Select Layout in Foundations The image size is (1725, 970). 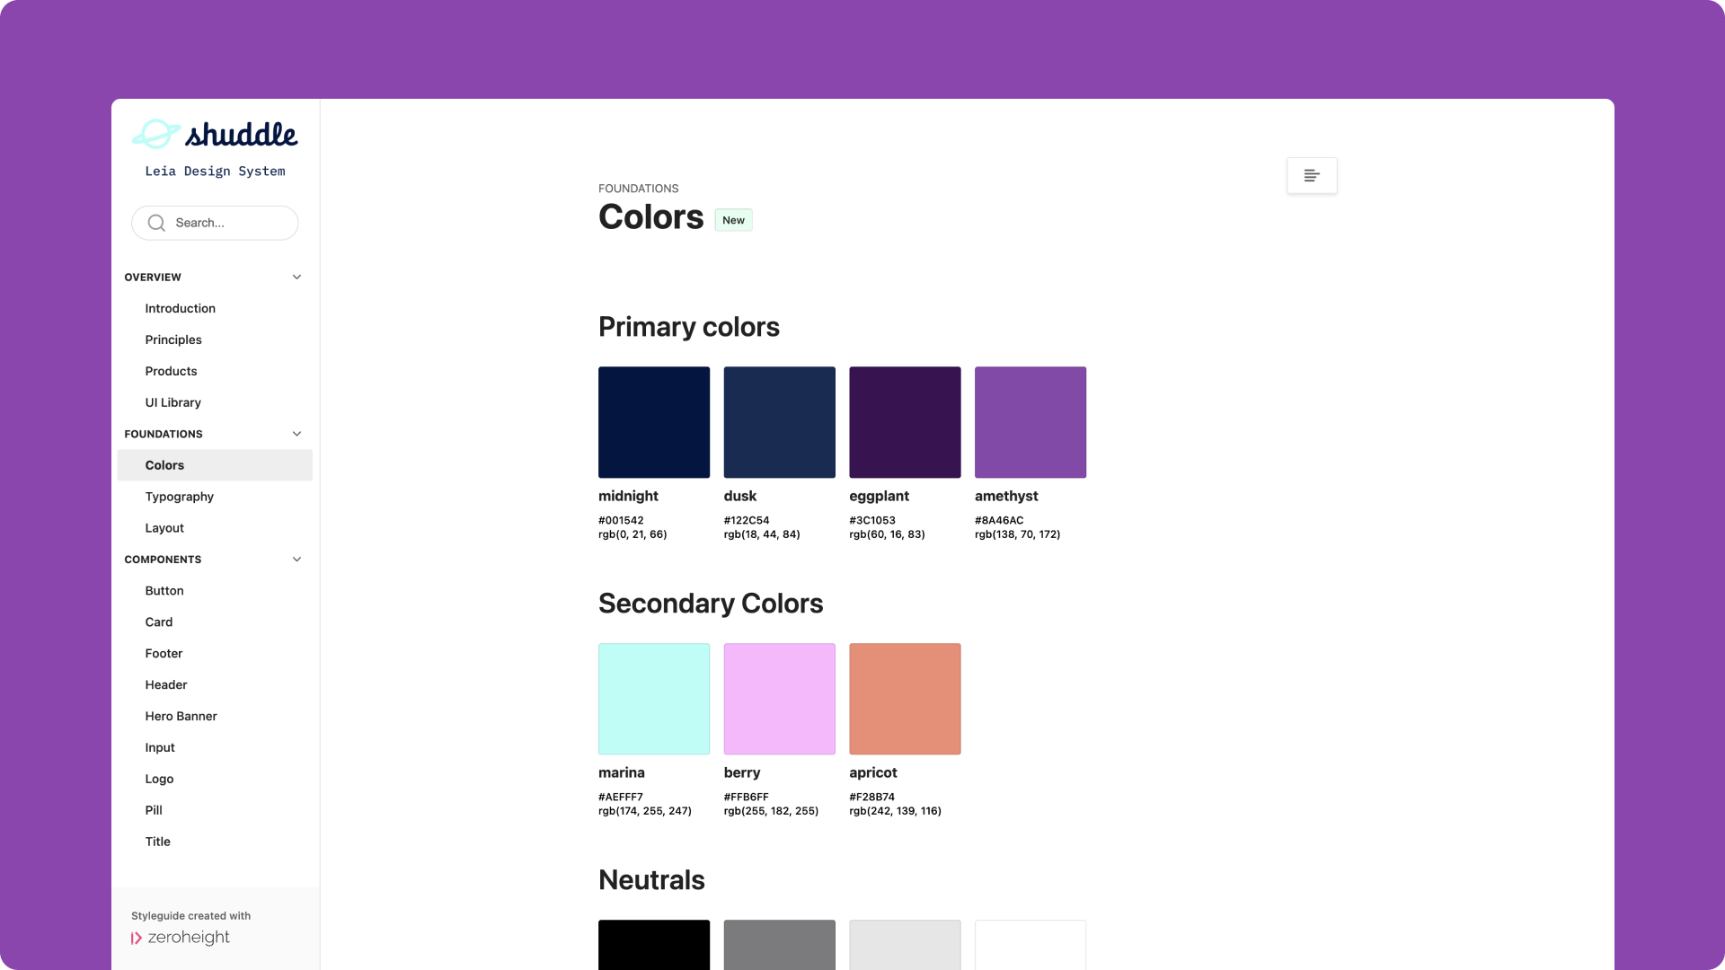(x=164, y=528)
